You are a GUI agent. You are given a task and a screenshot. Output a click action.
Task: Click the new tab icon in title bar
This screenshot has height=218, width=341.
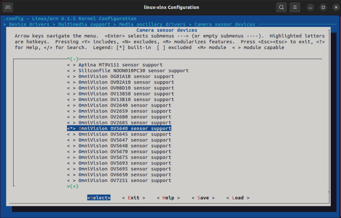pos(8,7)
